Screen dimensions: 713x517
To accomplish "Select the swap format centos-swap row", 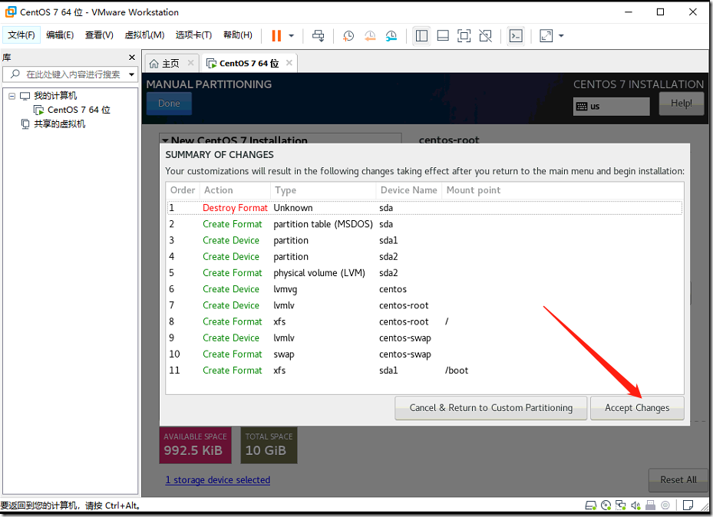I will (424, 354).
